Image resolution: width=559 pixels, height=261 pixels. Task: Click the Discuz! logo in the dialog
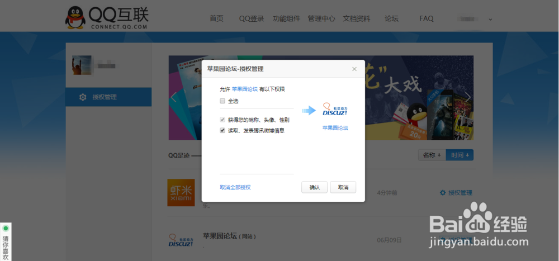pyautogui.click(x=335, y=110)
